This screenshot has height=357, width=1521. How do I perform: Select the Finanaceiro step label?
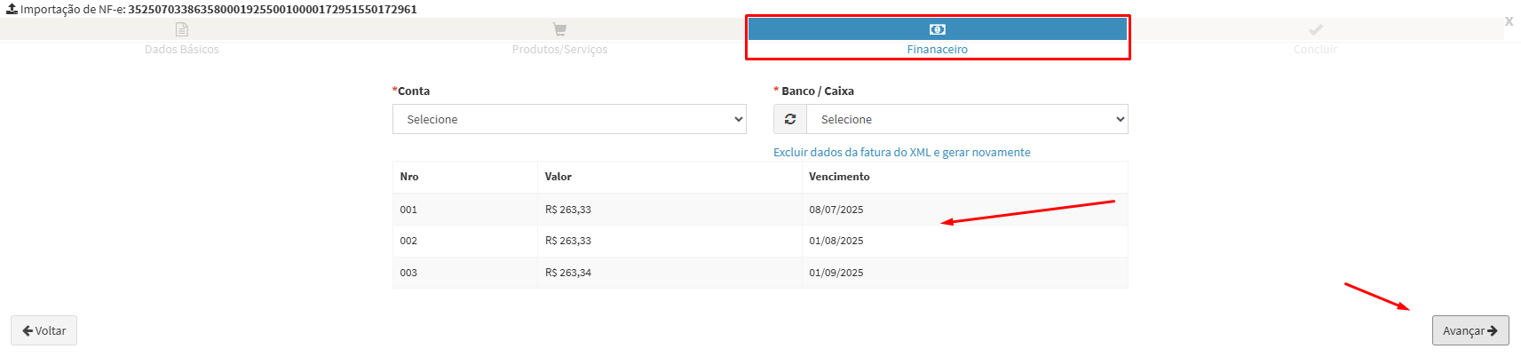coord(937,50)
